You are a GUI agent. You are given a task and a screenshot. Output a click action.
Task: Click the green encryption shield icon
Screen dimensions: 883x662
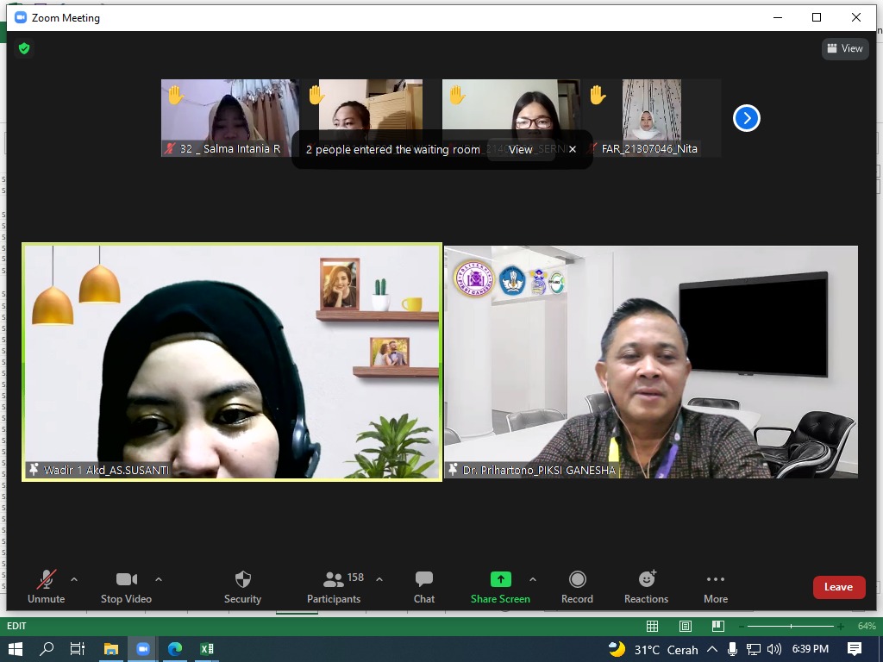click(24, 48)
